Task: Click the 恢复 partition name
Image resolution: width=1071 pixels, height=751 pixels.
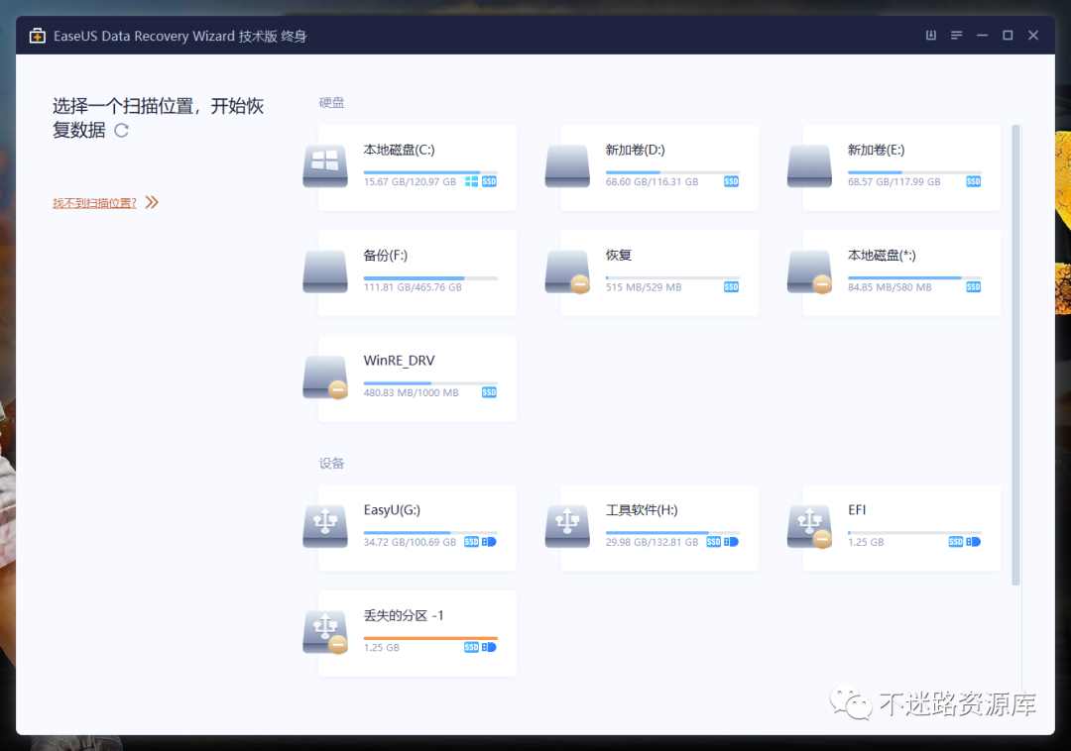Action: 619,255
